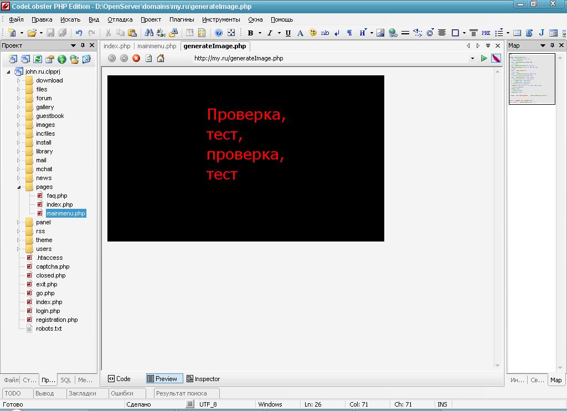
Task: Click the Find binoculars icon in toolbar
Action: pyautogui.click(x=149, y=33)
